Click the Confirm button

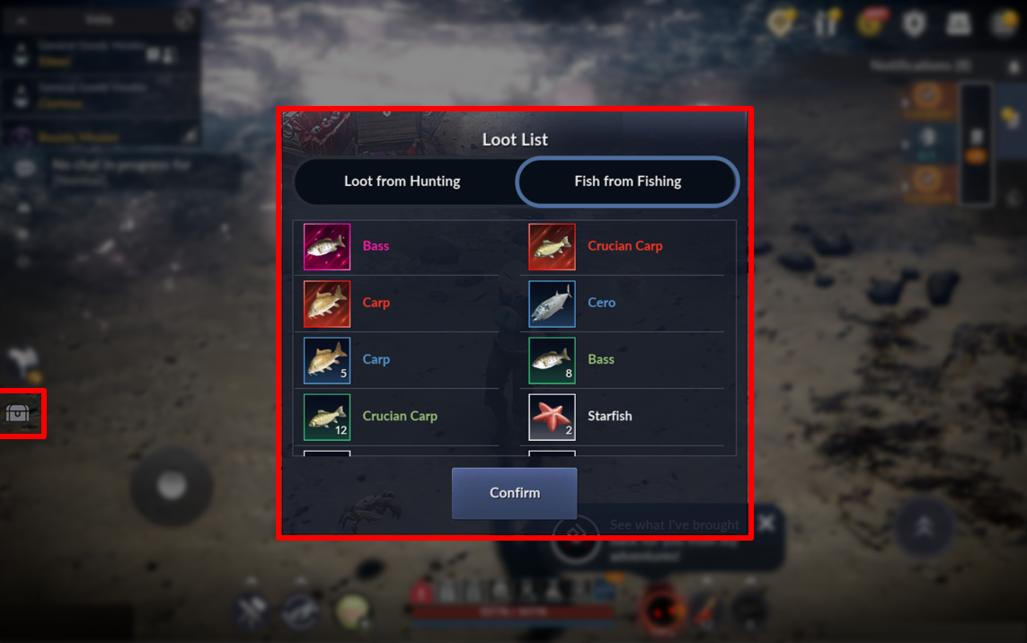(x=514, y=493)
